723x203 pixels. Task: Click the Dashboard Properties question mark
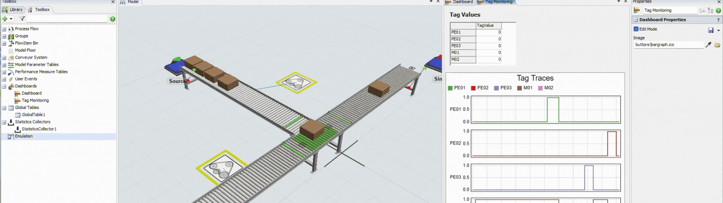718,20
